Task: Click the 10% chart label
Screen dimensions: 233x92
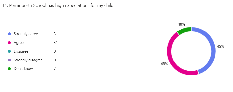Action: (182, 24)
